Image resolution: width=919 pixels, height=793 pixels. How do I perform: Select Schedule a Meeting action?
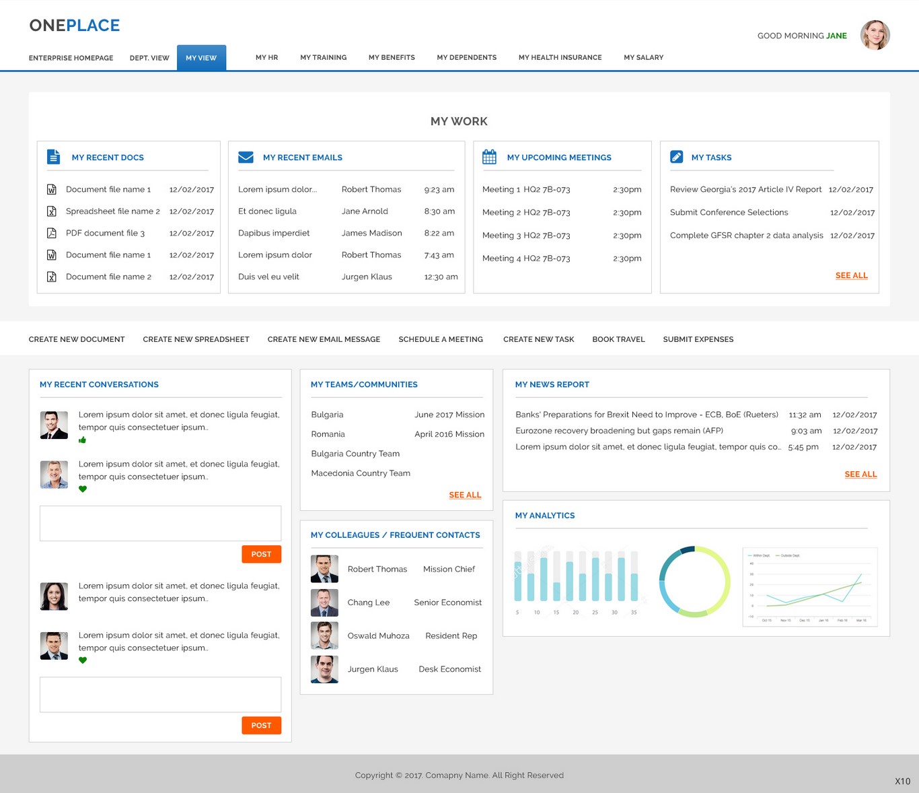coord(441,339)
